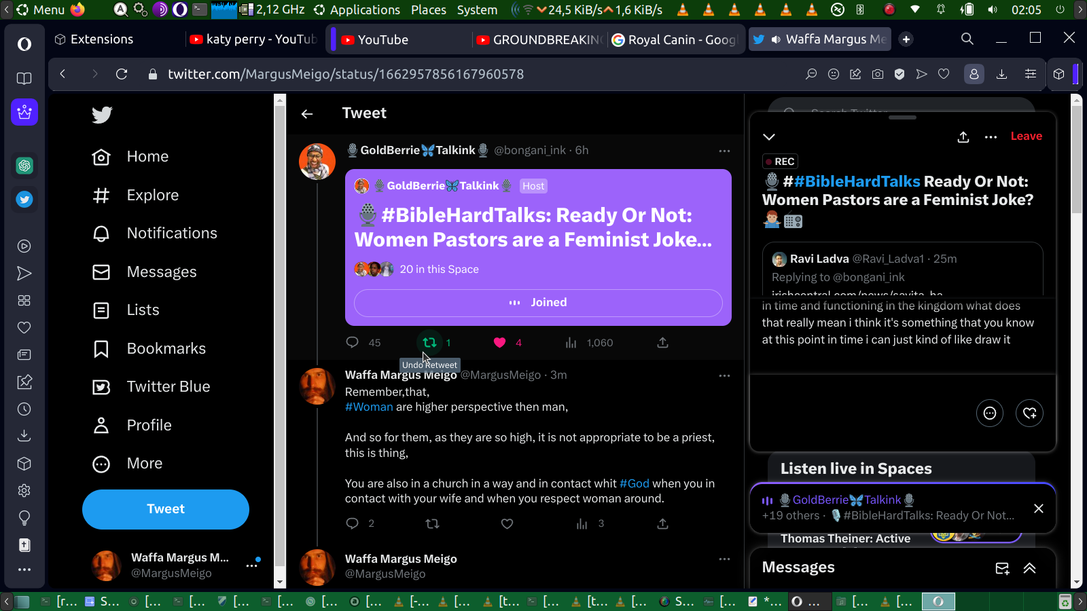This screenshot has height=611, width=1087.
Task: Retweet Waffa Margus Meigo's reply
Action: [x=432, y=523]
